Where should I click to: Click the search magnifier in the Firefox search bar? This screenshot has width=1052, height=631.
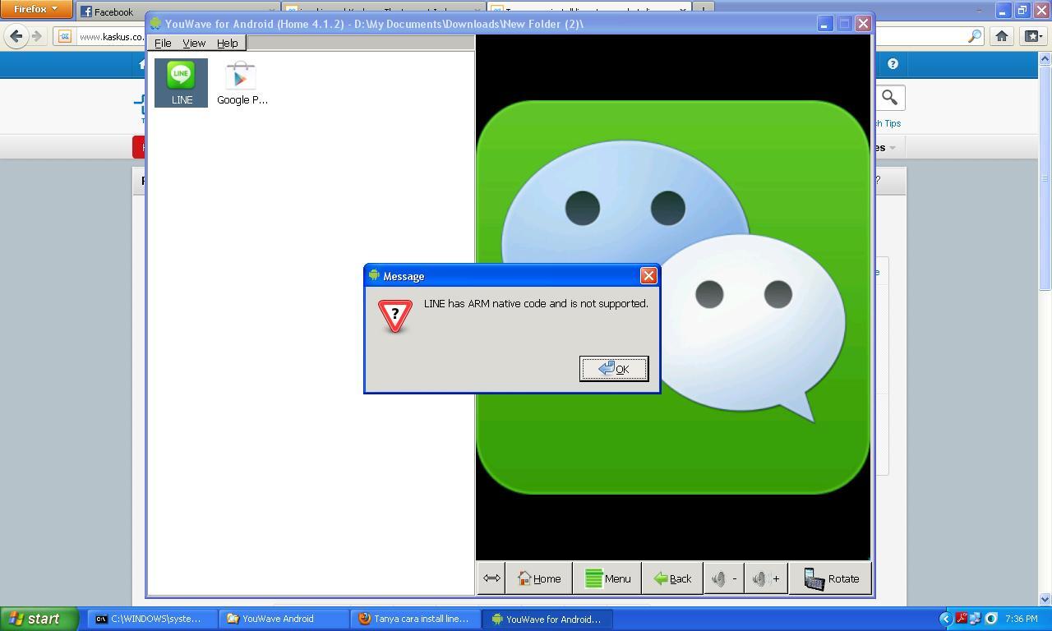tap(975, 36)
